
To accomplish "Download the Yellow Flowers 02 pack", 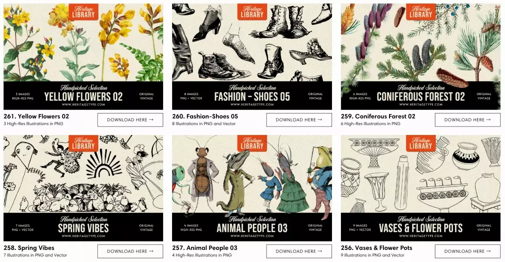I will (130, 120).
